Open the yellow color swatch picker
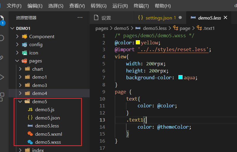Viewport: 237px width, 152px height. pyautogui.click(x=138, y=42)
